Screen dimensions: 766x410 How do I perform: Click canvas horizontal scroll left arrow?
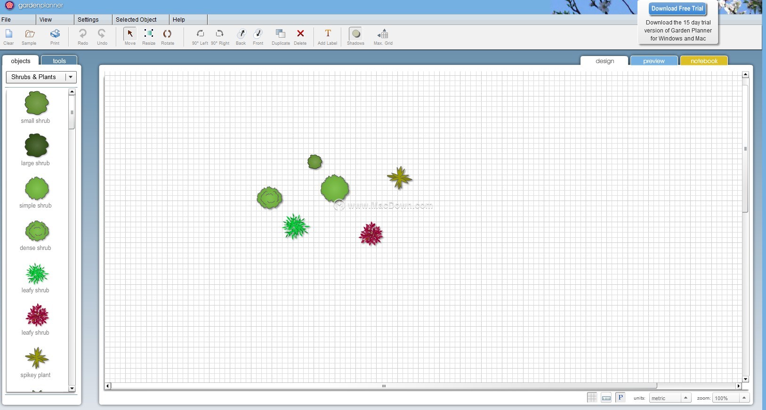[x=108, y=386]
